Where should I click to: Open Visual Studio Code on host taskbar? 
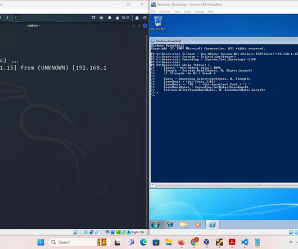point(245,242)
